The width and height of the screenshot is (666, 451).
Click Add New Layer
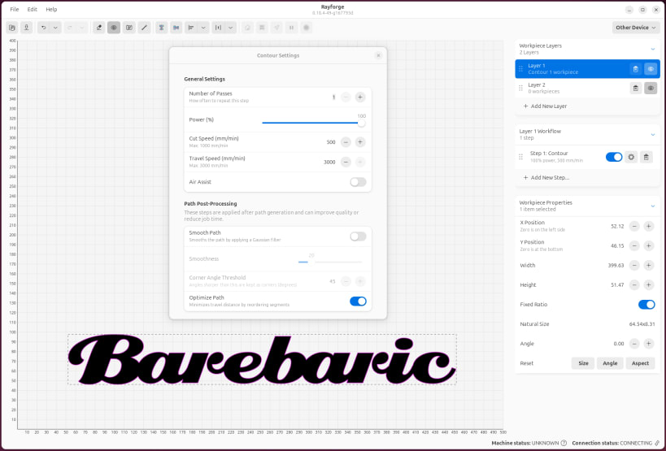tap(545, 106)
